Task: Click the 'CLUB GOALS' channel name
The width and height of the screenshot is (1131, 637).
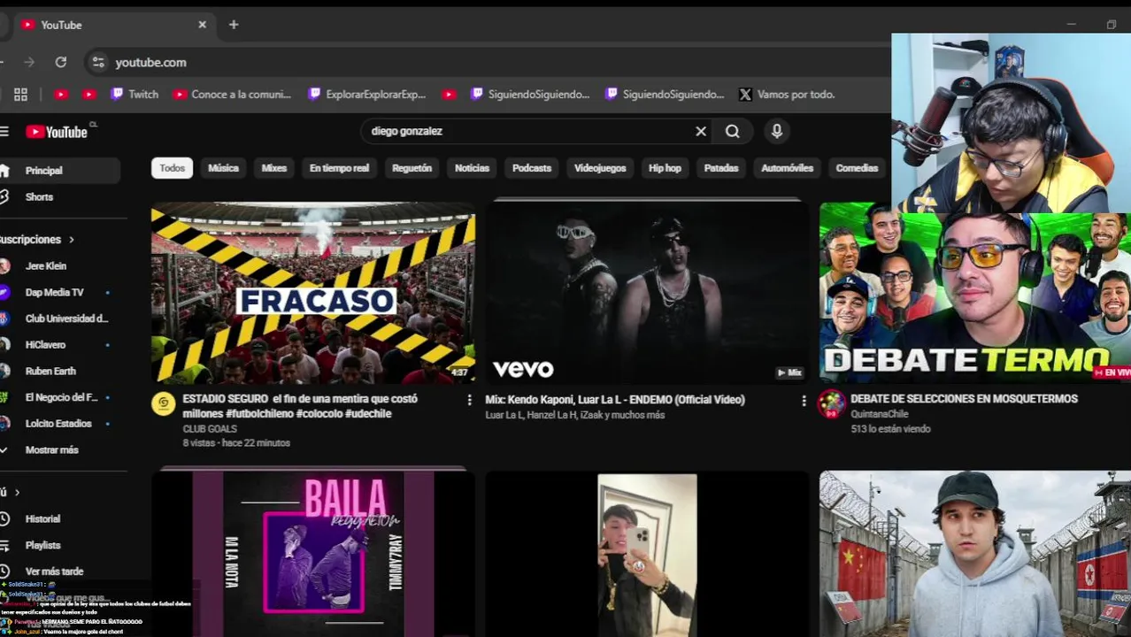Action: [x=210, y=429]
